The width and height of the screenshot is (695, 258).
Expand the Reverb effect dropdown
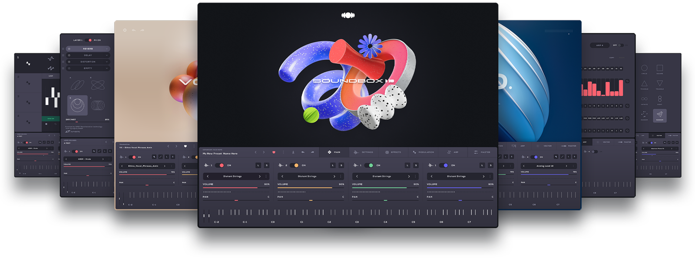[x=88, y=49]
